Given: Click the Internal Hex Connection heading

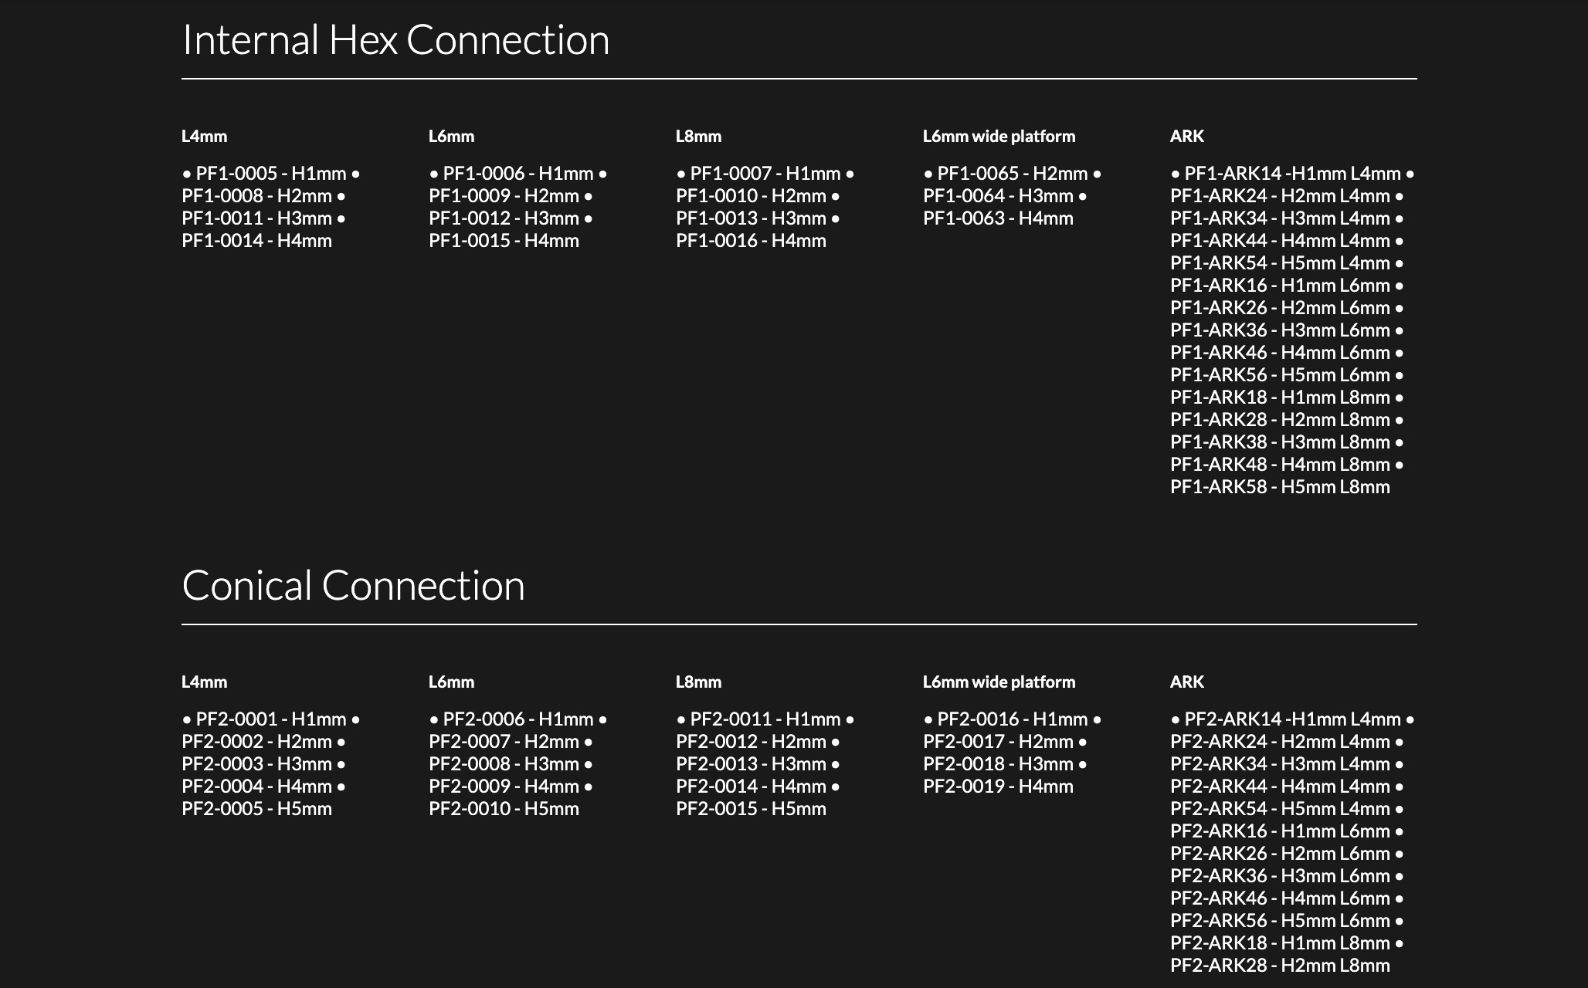Looking at the screenshot, I should [395, 40].
